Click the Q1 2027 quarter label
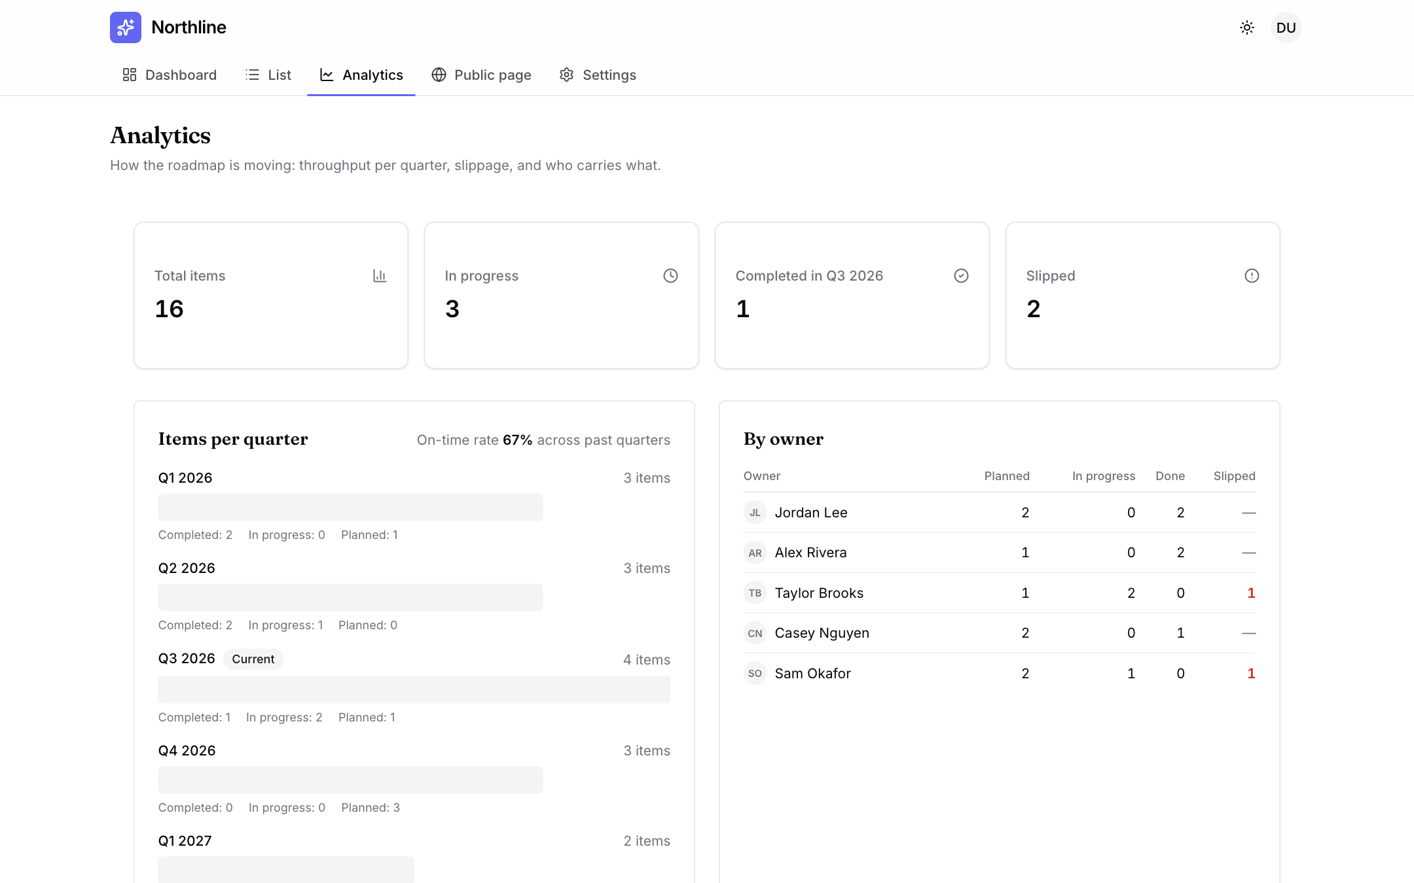 click(x=185, y=841)
